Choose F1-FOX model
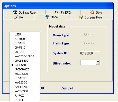Image resolution: width=118 pixels, height=102 pixels. pos(25,96)
